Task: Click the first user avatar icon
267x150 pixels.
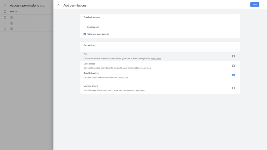Action: click(11, 17)
